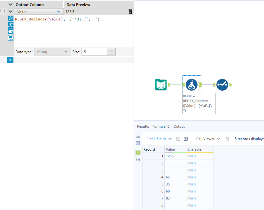Select the Variables (X) icon
The width and height of the screenshot is (264, 210).
coord(10,25)
